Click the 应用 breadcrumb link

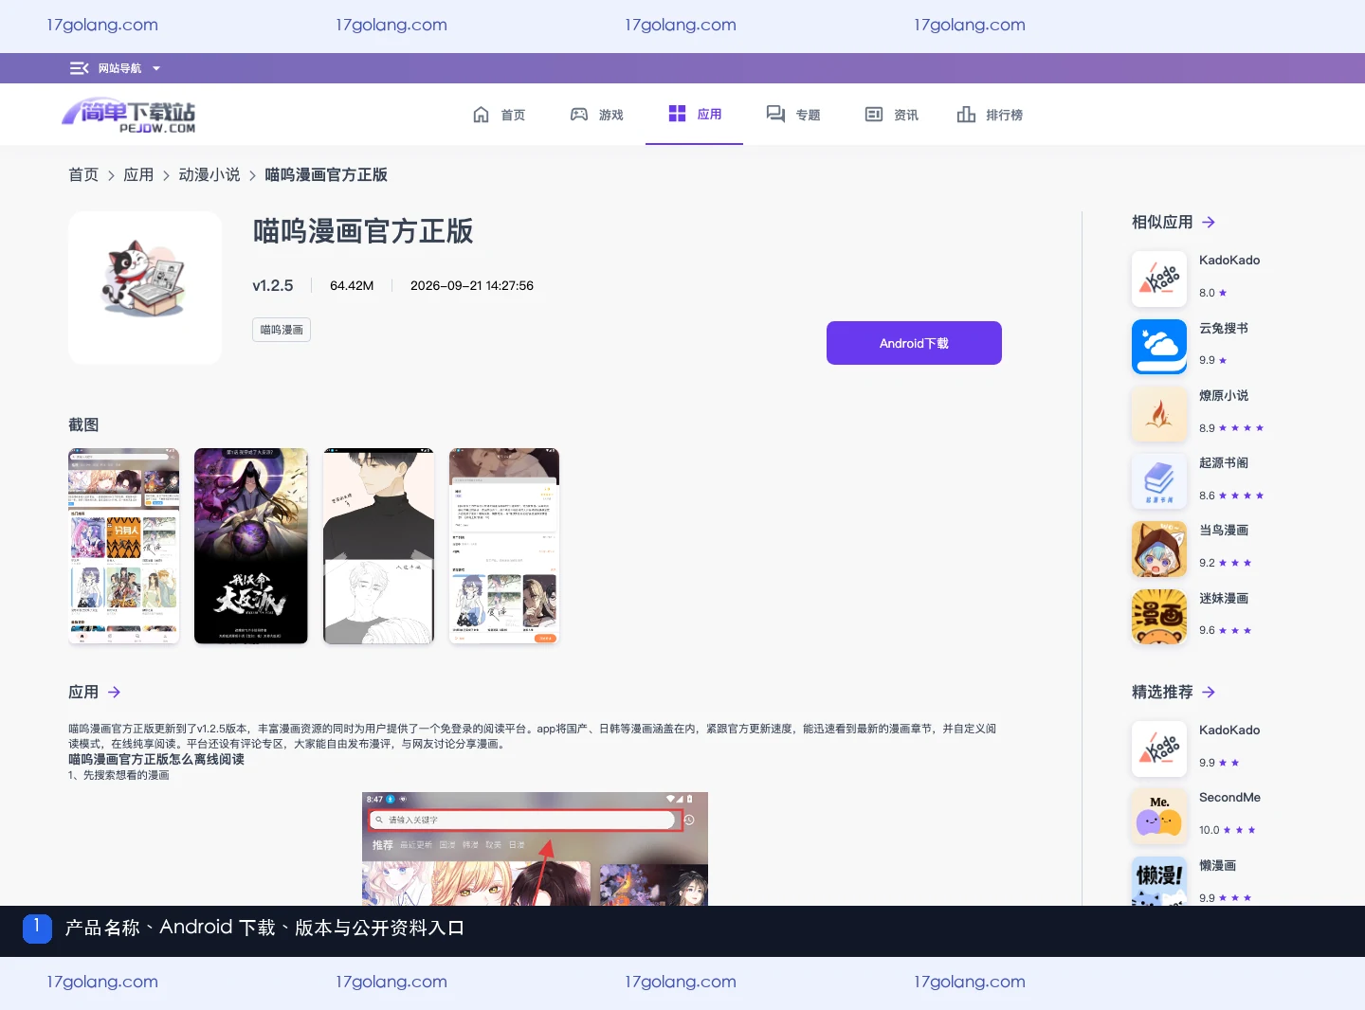click(x=138, y=174)
